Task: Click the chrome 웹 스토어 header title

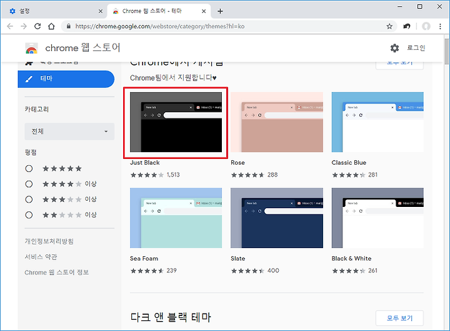Action: point(82,48)
